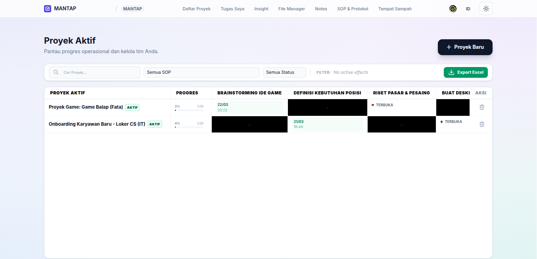Switch language using the ID button
The width and height of the screenshot is (537, 259).
468,9
